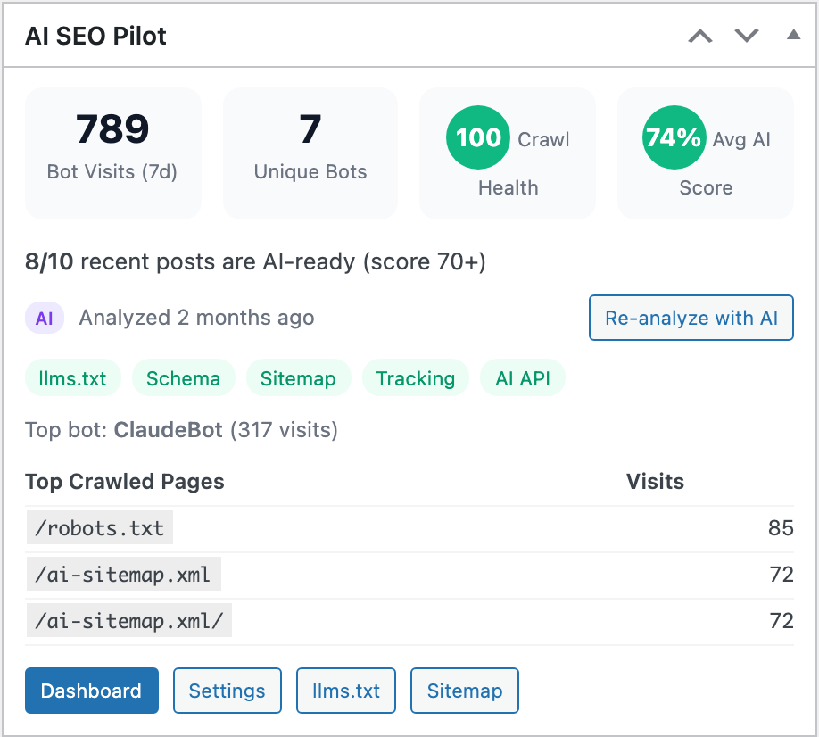Move AI SEO Pilot widget down
The height and width of the screenshot is (737, 819).
747,36
